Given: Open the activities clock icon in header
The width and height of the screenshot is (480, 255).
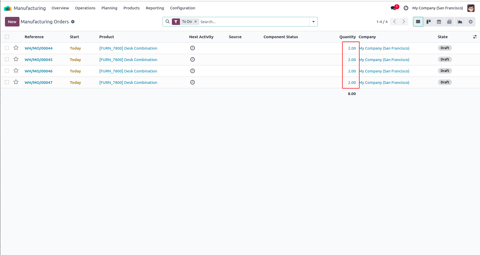Looking at the screenshot, I should (x=406, y=8).
